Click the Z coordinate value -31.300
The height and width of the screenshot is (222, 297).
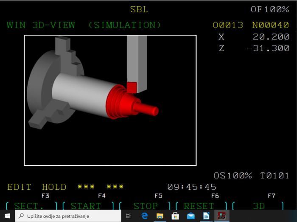(268, 48)
